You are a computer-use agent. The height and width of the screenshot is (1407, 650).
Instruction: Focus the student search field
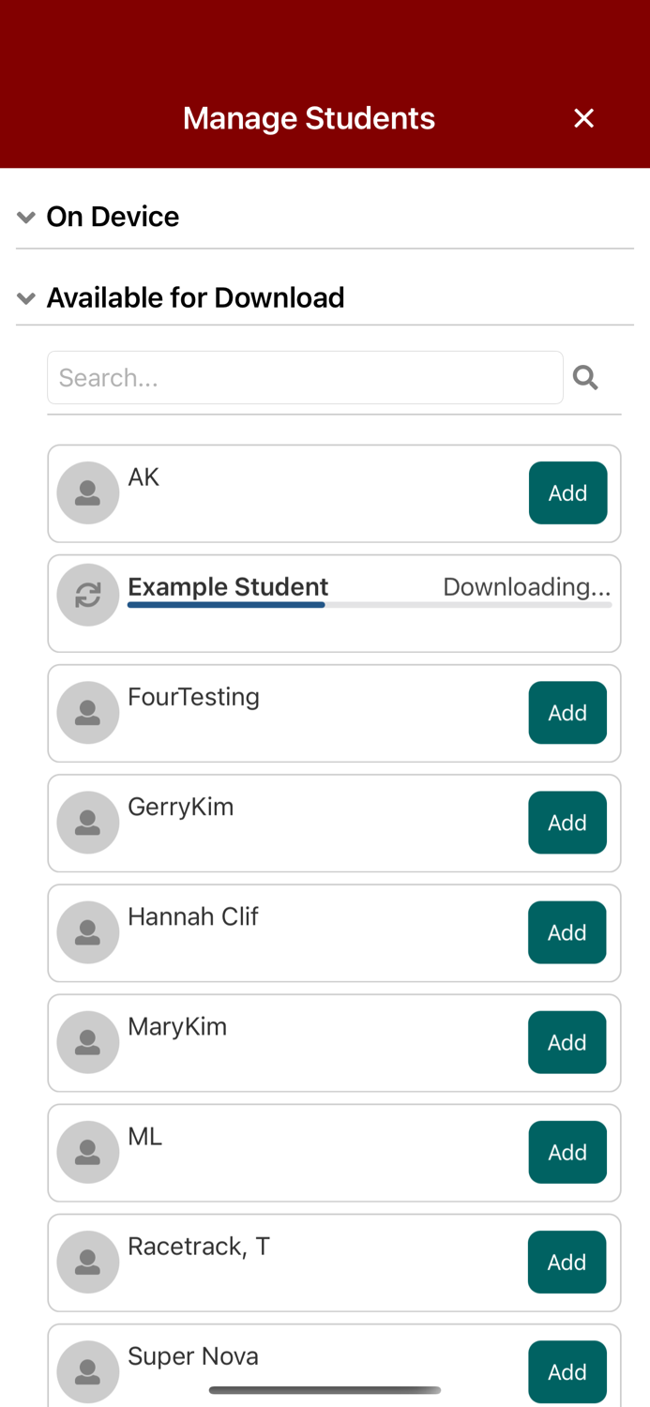(x=305, y=378)
